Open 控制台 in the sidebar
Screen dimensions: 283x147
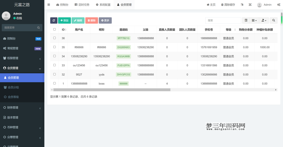coord(22,39)
